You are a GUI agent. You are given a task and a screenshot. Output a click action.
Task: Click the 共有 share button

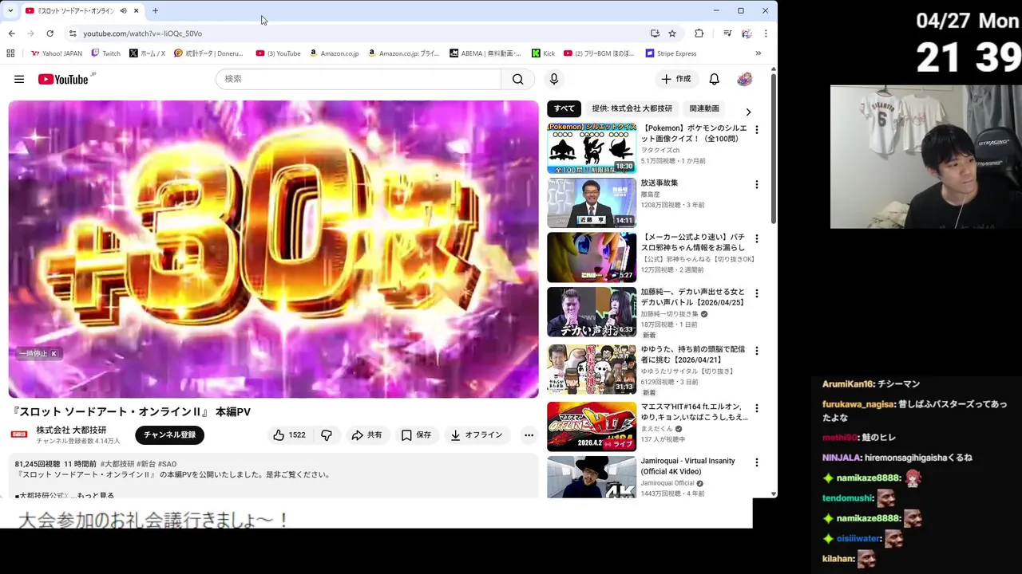pyautogui.click(x=366, y=435)
